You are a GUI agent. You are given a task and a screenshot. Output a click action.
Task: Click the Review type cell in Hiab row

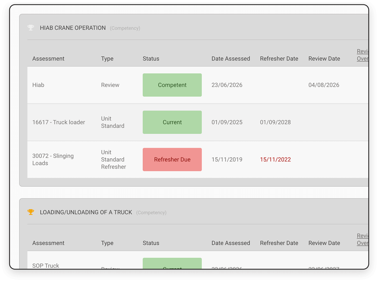(110, 85)
